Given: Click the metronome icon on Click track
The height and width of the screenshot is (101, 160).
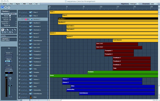Looking at the screenshot, I should [31, 97].
